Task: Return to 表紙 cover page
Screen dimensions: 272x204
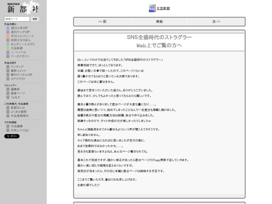Action: (x=159, y=22)
